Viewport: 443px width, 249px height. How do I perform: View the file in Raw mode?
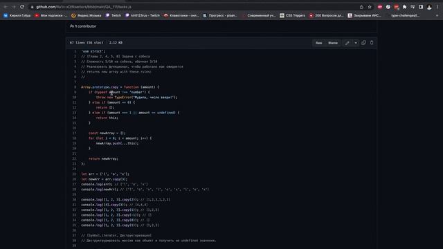tap(318, 43)
